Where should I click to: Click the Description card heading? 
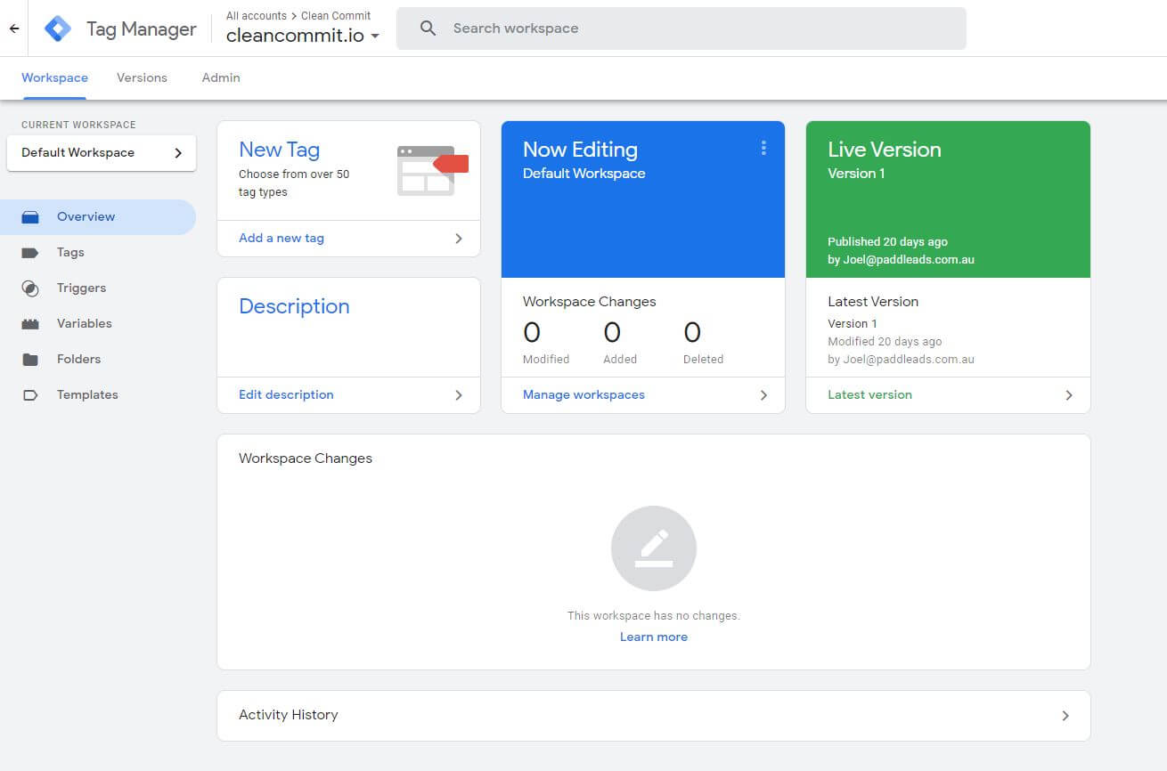click(x=294, y=306)
